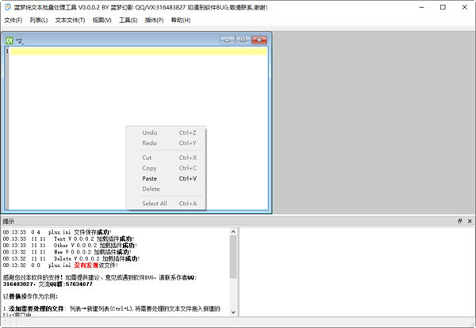
Task: Click the log line 'Text V 0.0.0.2 加载插件成功'
Action: point(68,239)
